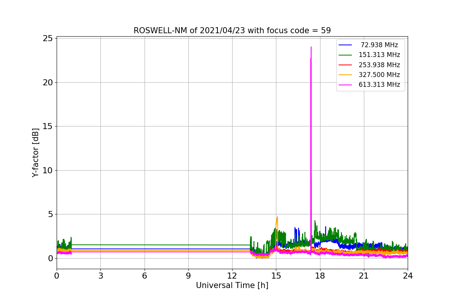Click the orange legend line sample
Image resolution: width=453 pixels, height=302 pixels.
pyautogui.click(x=345, y=75)
